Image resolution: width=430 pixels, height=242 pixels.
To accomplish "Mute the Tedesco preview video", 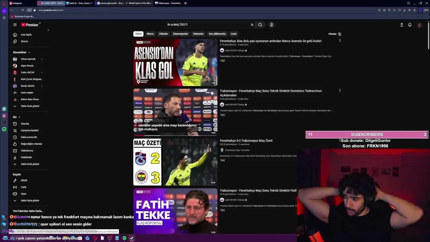I will coord(212,93).
